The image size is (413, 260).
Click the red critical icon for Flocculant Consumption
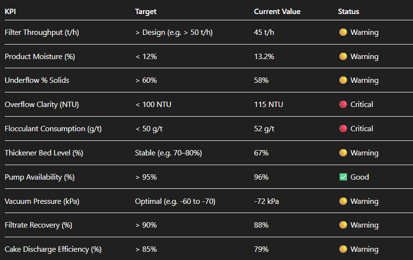343,129
